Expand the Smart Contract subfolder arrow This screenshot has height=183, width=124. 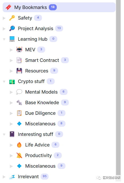click(x=11, y=61)
